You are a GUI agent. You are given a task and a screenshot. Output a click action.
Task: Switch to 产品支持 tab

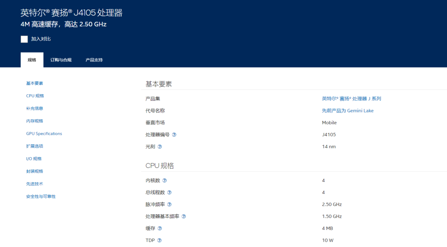(94, 60)
